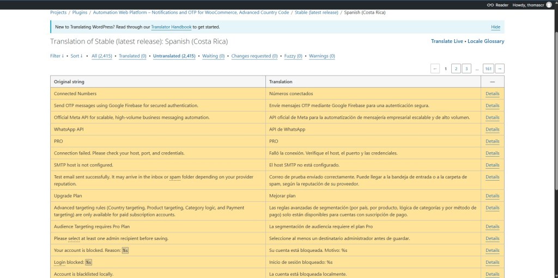Image resolution: width=558 pixels, height=278 pixels.
Task: Open Details for Google Firebase OTP row
Action: click(493, 106)
